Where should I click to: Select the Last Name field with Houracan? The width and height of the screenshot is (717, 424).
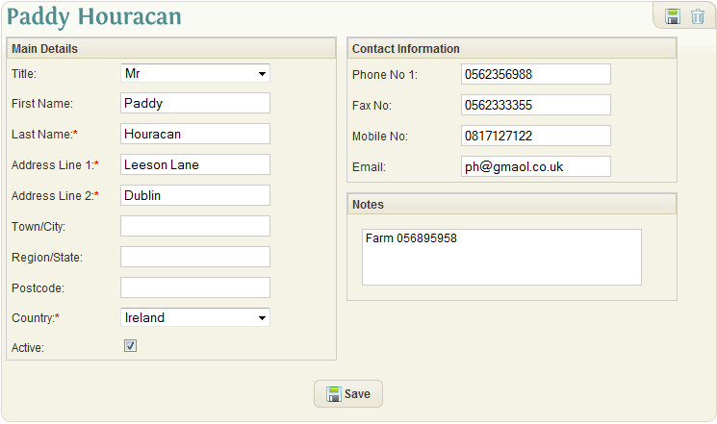195,134
